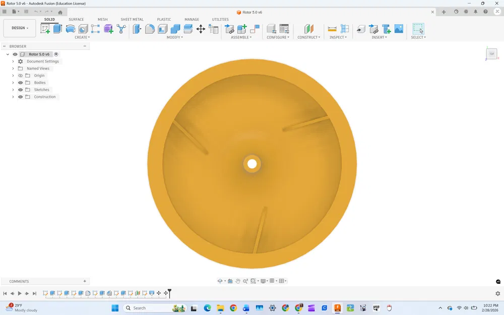Open the CONSTRUCT dropdown menu
504x315 pixels.
coord(308,37)
